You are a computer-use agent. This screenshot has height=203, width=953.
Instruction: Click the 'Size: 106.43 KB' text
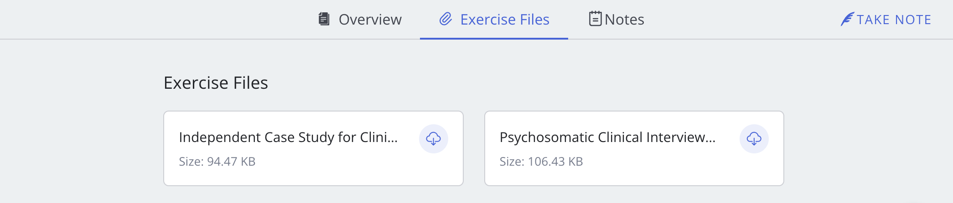[541, 162]
